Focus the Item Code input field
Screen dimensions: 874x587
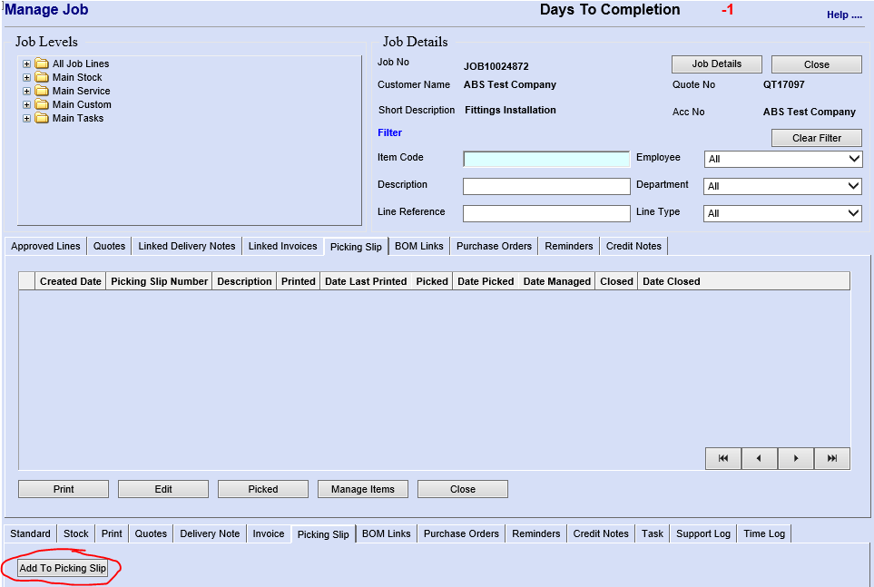(x=546, y=160)
